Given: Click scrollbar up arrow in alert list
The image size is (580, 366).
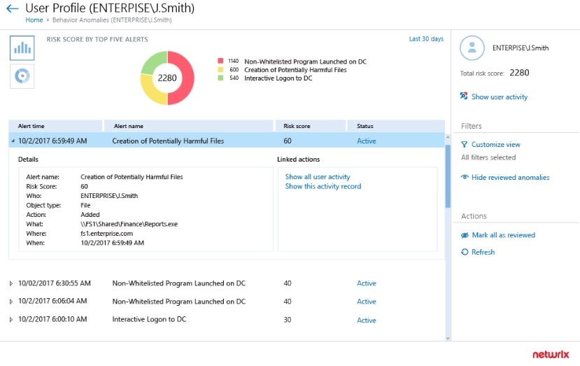Looking at the screenshot, I should point(448,137).
